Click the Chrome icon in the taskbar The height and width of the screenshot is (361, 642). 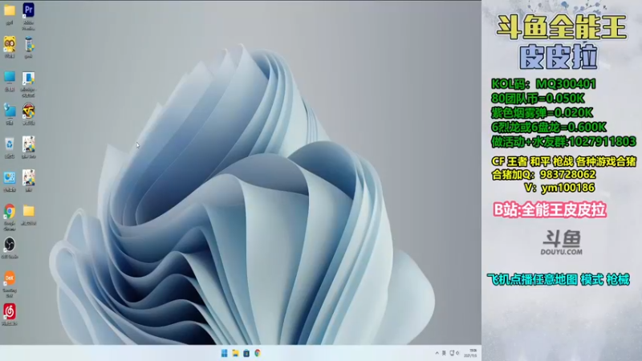[x=258, y=353]
